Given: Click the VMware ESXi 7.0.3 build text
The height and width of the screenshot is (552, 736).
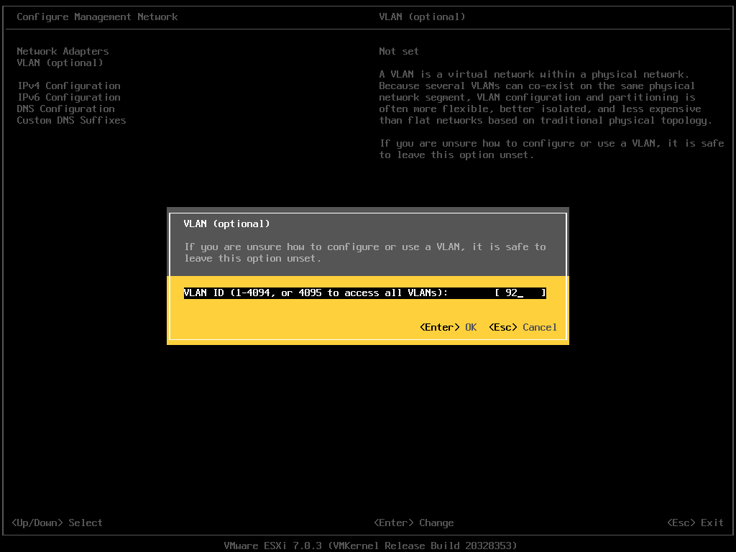Looking at the screenshot, I should pos(370,546).
